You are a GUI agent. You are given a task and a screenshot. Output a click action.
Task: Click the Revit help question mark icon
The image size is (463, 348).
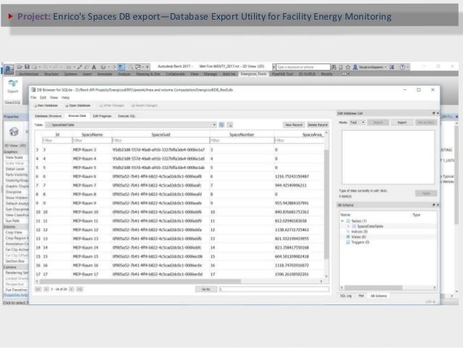[402, 67]
